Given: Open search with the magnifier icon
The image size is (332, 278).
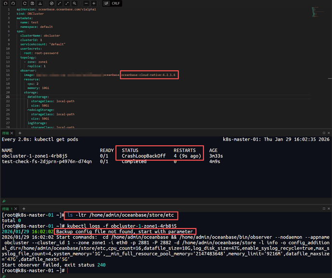Looking at the screenshot, I should click(75, 3).
